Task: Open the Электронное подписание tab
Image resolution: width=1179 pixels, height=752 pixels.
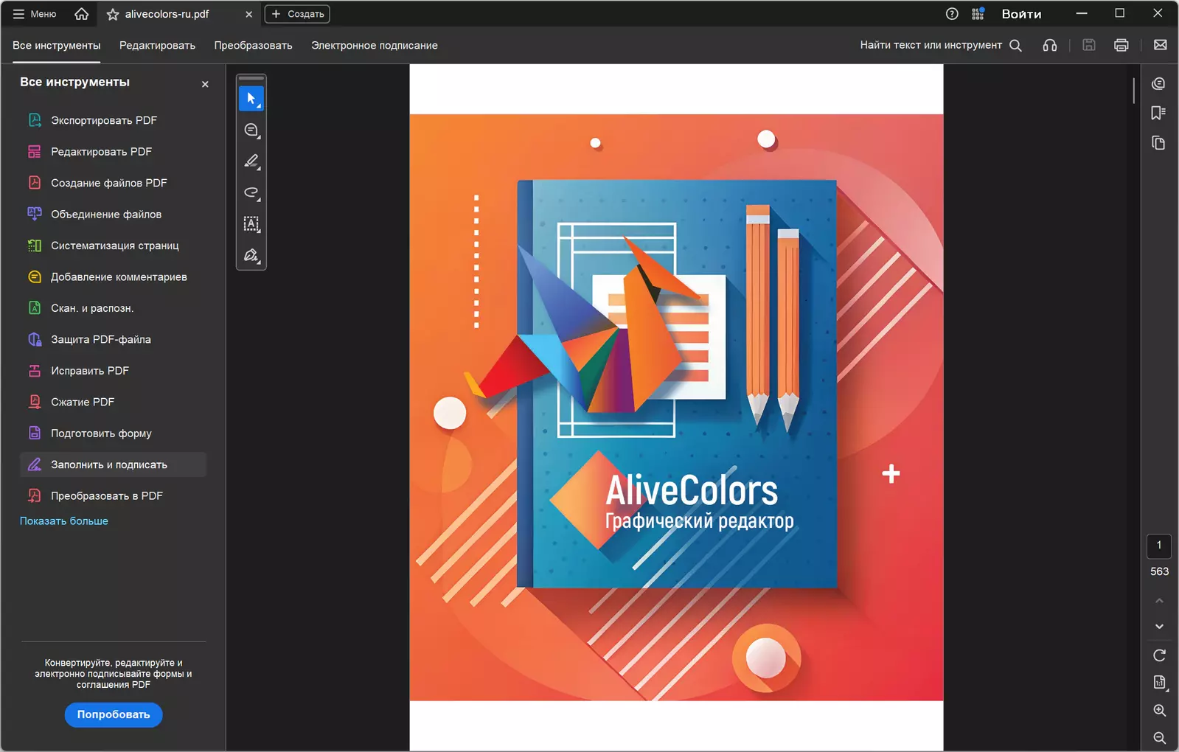Action: pos(375,46)
